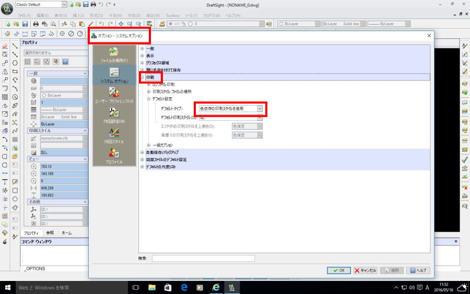The image size is (470, 294).
Task: Collapse the デフォルト設定 node
Action: [x=149, y=99]
